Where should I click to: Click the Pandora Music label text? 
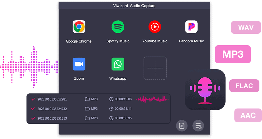pos(191,41)
